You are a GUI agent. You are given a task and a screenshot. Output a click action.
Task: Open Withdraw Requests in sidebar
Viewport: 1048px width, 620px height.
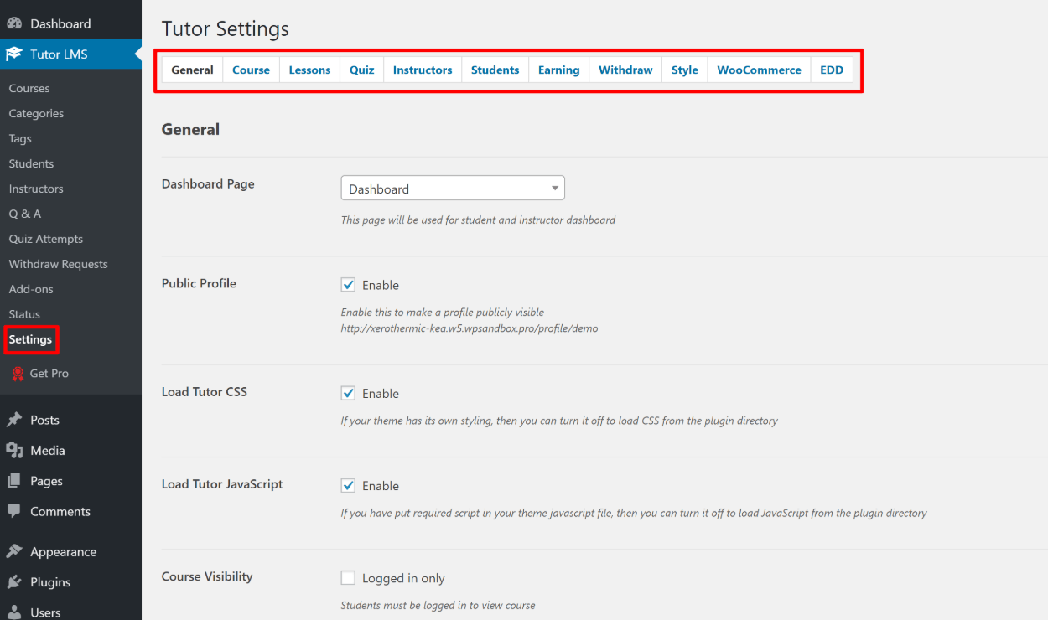58,264
